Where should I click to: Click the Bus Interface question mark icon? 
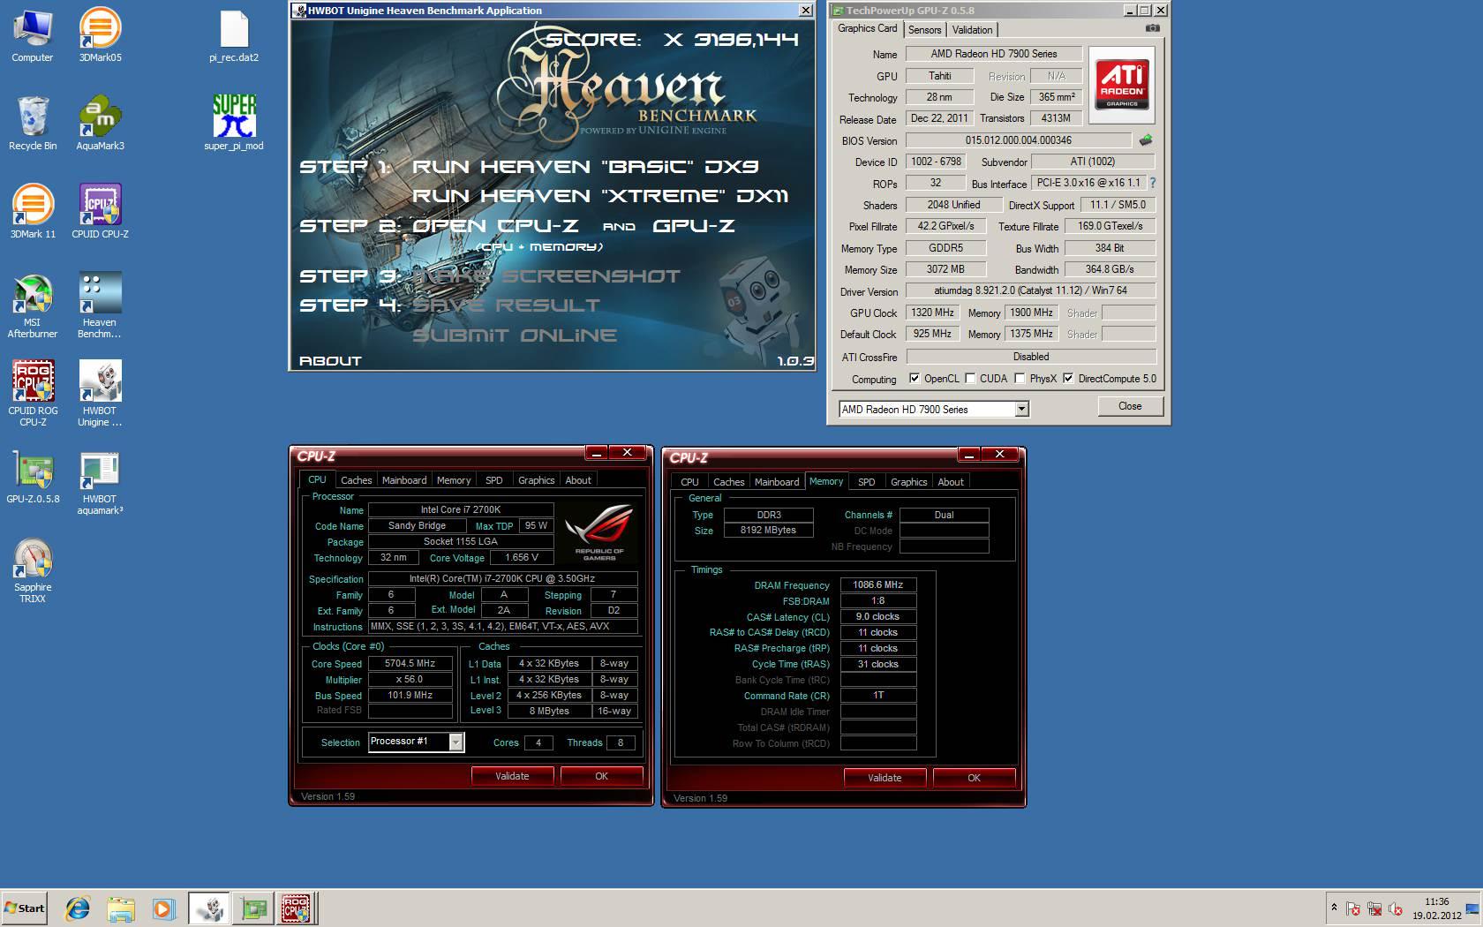pos(1152,183)
